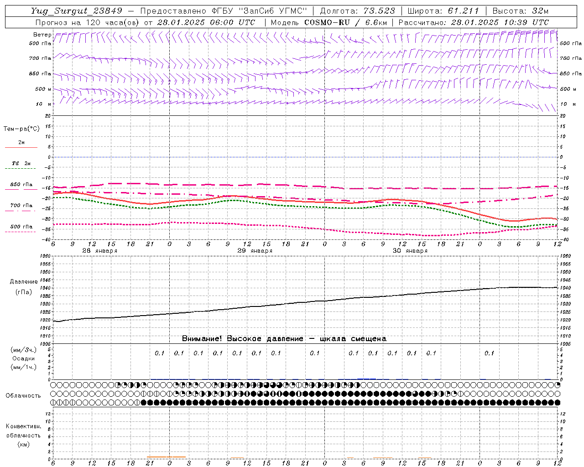This screenshot has height=467, width=584.
Task: Click "Рассчитано: 28.01.2025 10:39 UTC" timestamp
Action: coord(474,22)
